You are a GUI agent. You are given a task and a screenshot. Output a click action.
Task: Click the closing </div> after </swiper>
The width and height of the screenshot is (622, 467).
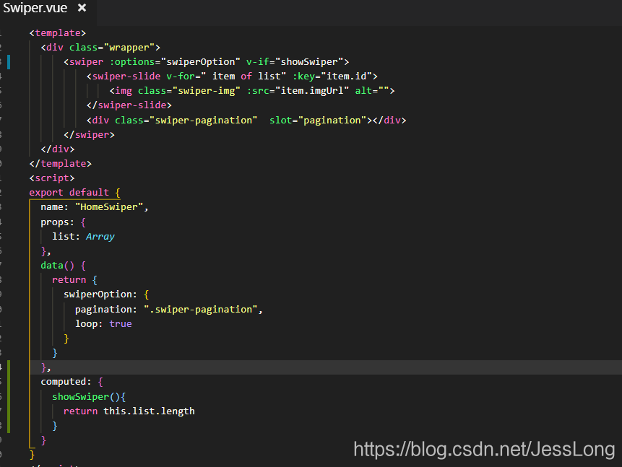click(x=58, y=149)
